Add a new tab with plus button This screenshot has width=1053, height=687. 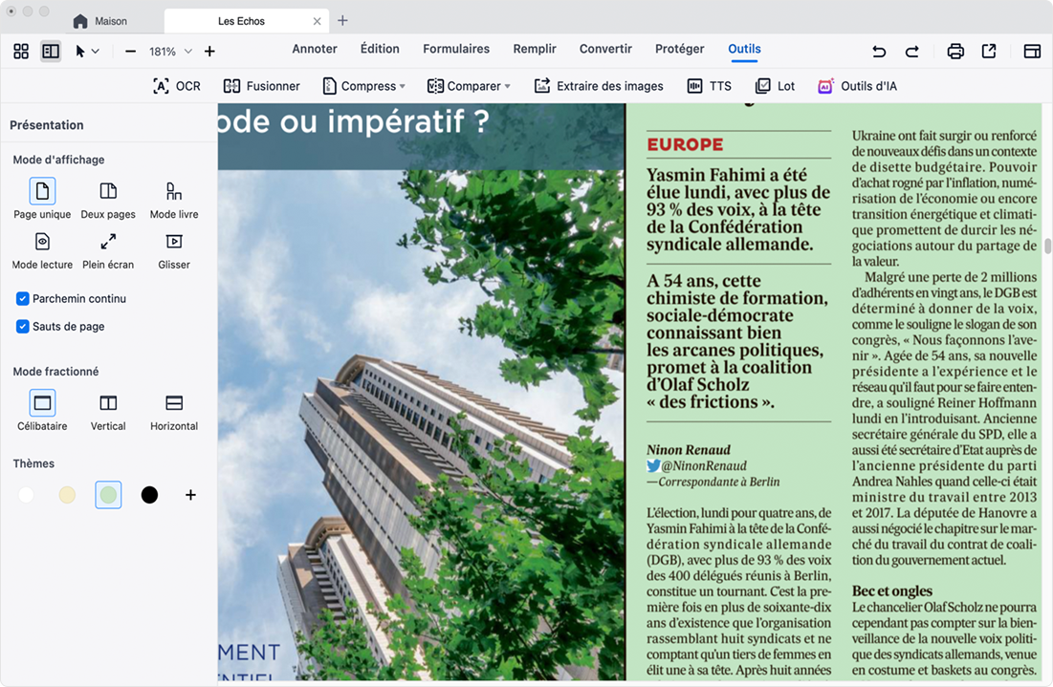click(342, 21)
